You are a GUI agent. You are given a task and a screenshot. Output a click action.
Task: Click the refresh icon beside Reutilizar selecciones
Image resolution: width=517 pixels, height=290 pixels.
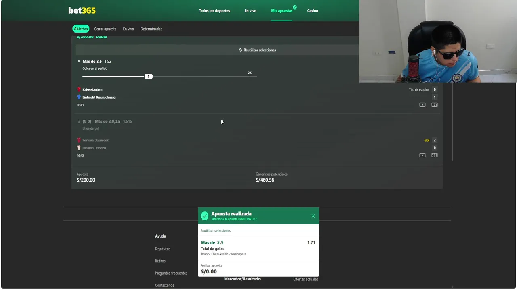[240, 50]
